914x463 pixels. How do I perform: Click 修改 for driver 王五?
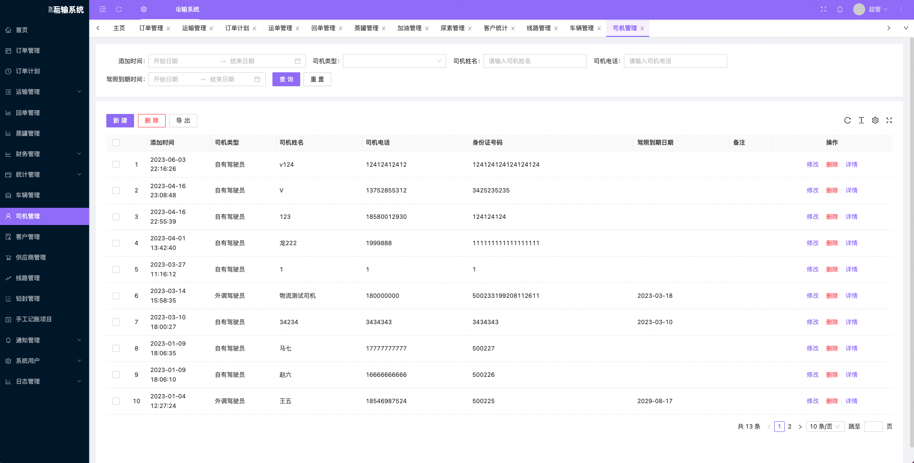click(812, 401)
